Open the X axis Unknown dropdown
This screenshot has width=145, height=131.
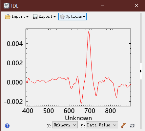pyautogui.click(x=65, y=125)
